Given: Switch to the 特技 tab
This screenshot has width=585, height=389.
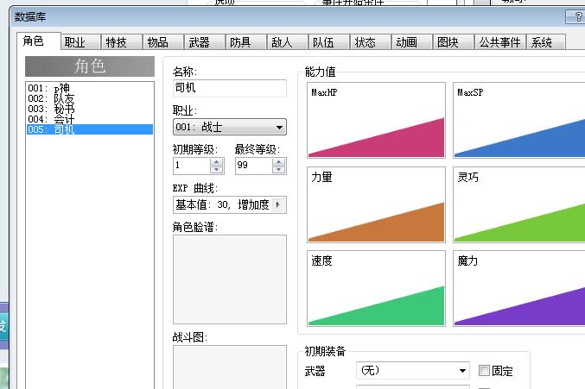Looking at the screenshot, I should click(x=122, y=42).
